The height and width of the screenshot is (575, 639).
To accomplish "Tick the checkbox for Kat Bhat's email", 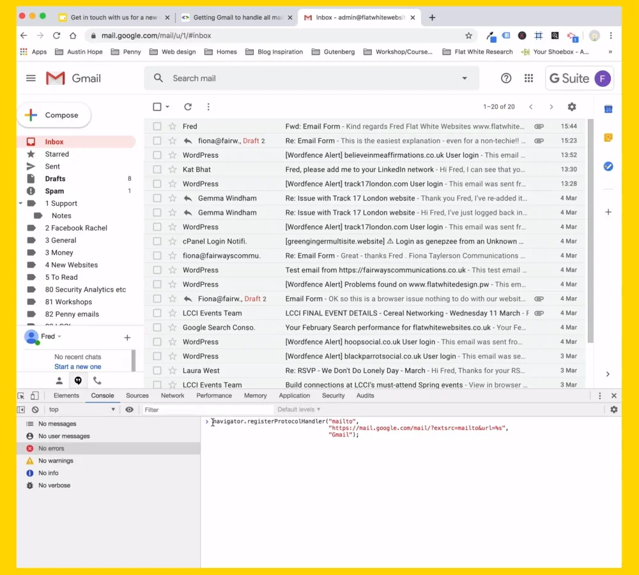I will point(157,169).
